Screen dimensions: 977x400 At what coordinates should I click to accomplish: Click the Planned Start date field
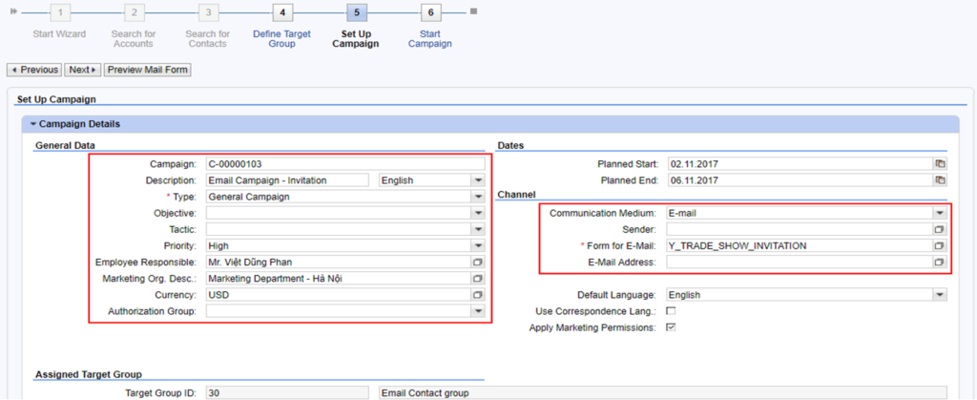pos(800,164)
